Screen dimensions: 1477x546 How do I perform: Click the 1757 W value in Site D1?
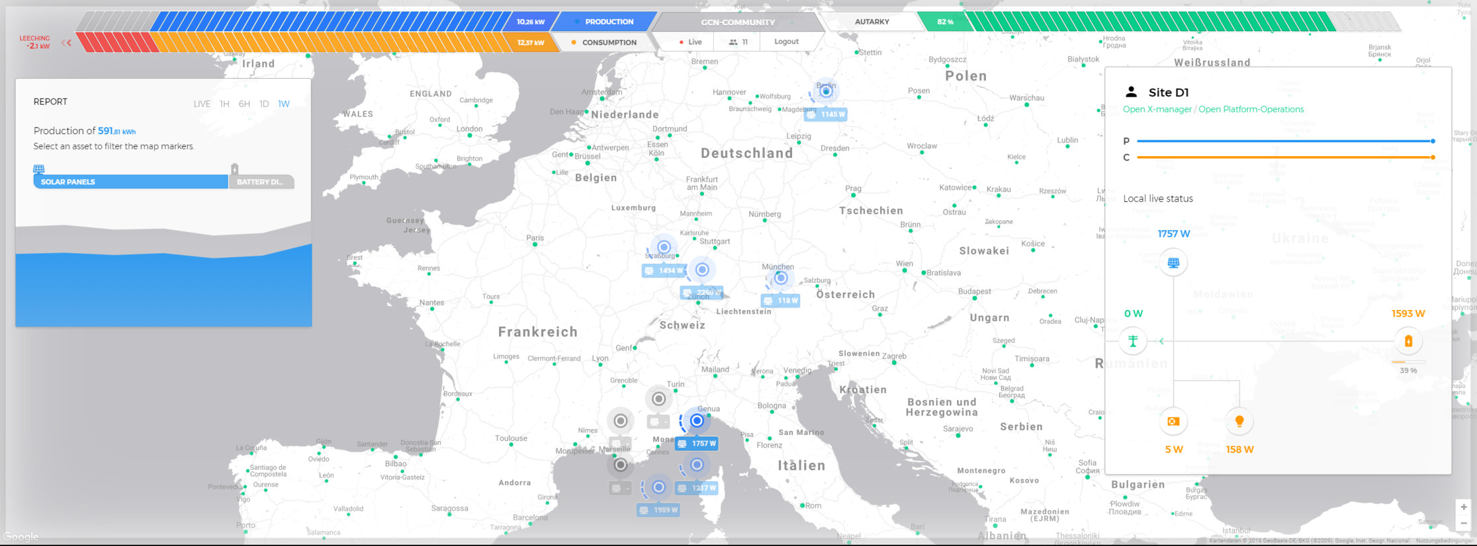[1173, 234]
